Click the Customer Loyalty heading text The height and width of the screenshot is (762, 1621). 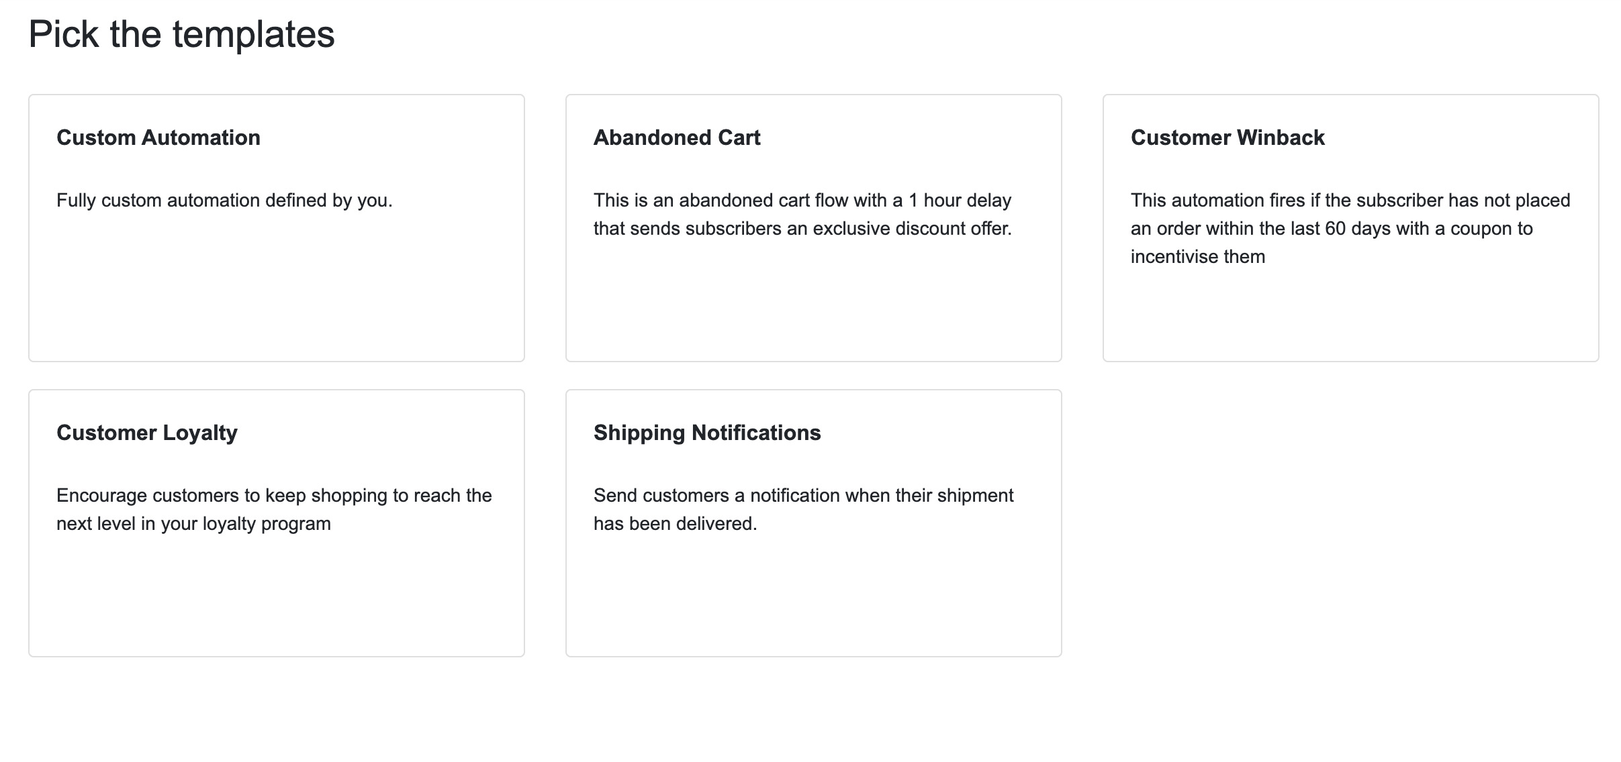point(147,433)
